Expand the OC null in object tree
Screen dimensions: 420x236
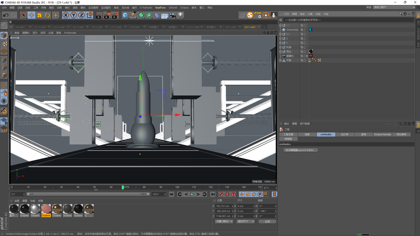click(280, 26)
